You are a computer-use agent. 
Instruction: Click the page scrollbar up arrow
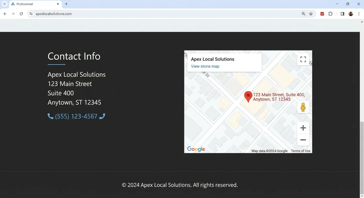[362, 22]
